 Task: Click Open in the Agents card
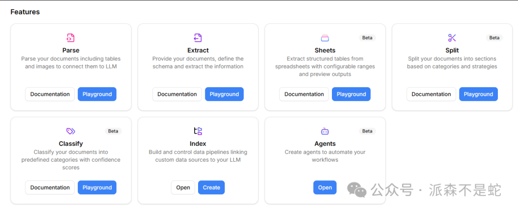[325, 188]
